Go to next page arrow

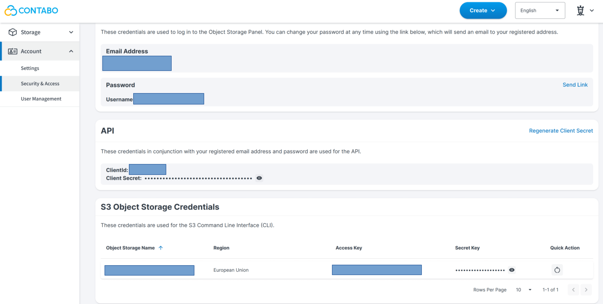click(x=586, y=290)
